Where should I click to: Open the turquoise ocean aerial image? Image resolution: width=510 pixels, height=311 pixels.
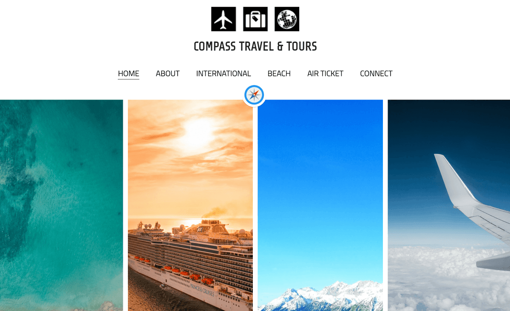(x=61, y=205)
